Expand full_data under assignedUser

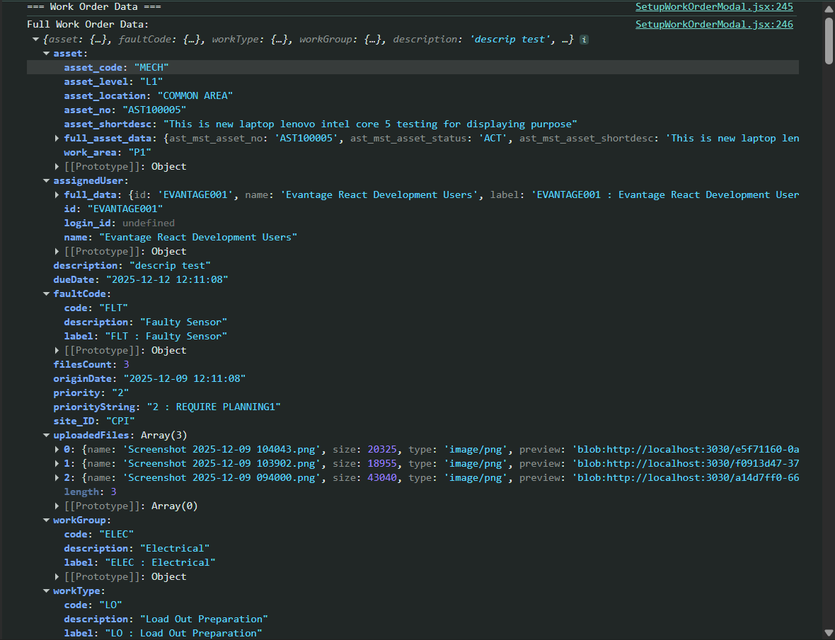click(57, 195)
